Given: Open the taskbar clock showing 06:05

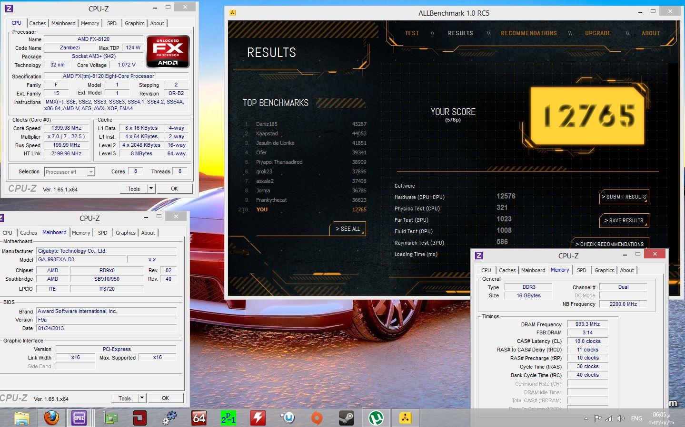Looking at the screenshot, I should pos(662,418).
